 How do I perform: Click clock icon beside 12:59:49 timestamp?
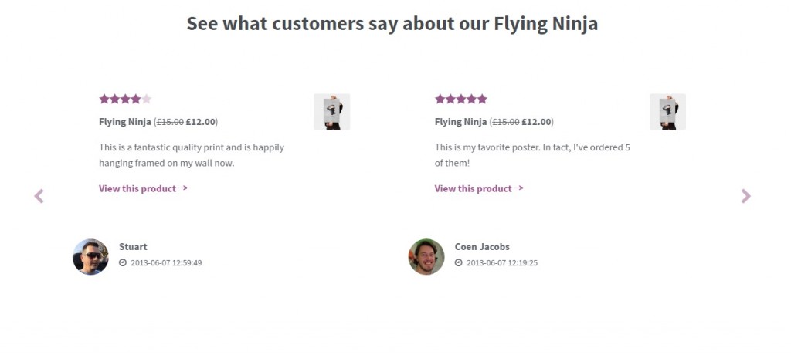[123, 263]
